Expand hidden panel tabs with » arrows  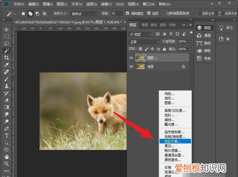pyautogui.click(x=184, y=25)
